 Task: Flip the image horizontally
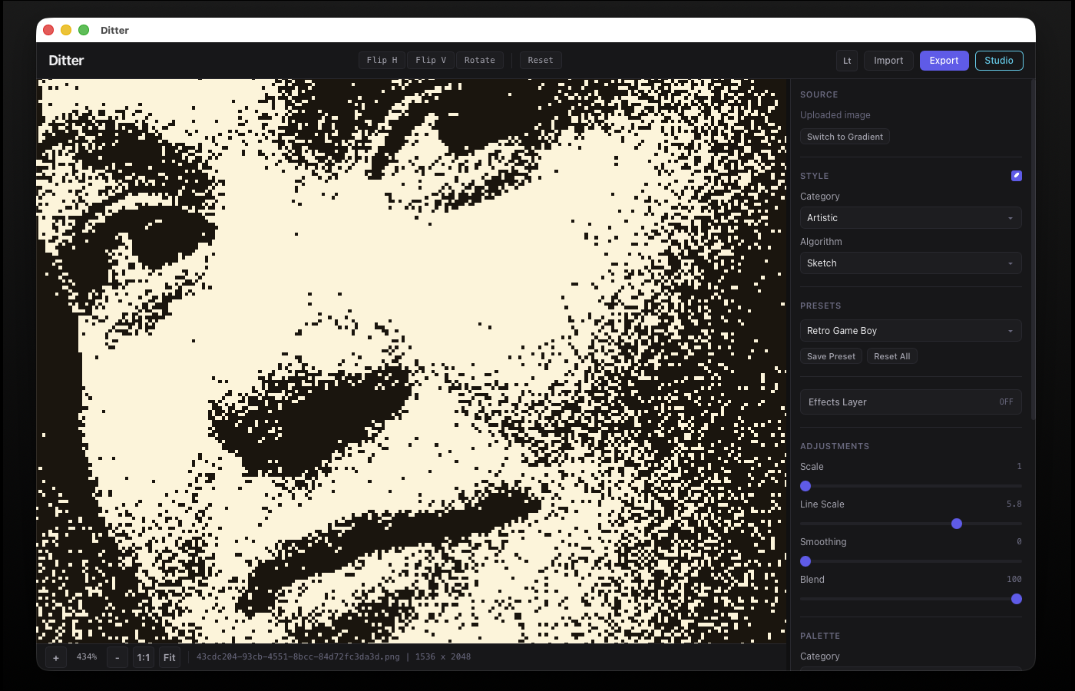pos(382,61)
